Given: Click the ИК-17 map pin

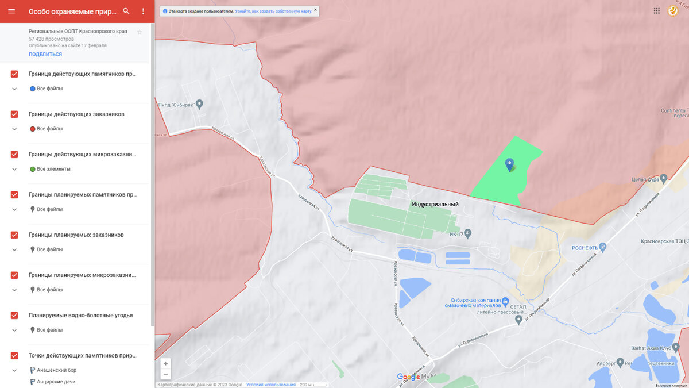Looking at the screenshot, I should (x=468, y=233).
